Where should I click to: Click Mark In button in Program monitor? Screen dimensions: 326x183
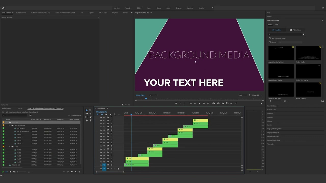click(181, 103)
